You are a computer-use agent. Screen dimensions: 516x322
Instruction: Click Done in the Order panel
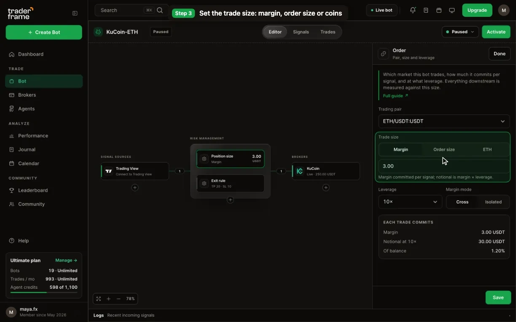click(x=500, y=53)
